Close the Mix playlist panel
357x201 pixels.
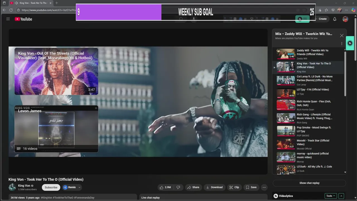[342, 35]
